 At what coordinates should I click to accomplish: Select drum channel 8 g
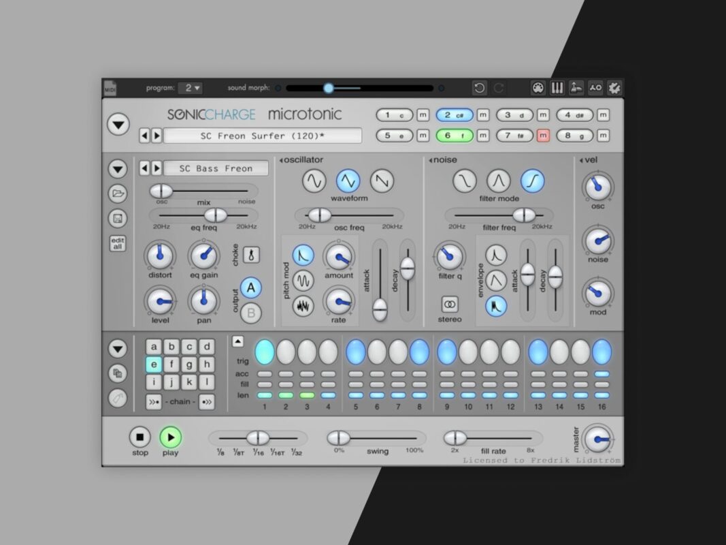coord(574,136)
